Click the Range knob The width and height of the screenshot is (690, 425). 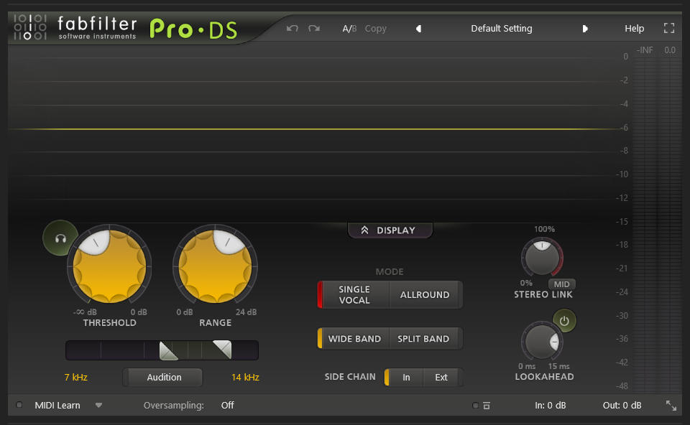(215, 266)
